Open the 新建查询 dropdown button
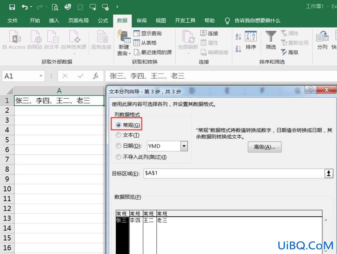The width and height of the screenshot is (337, 254). (x=124, y=43)
